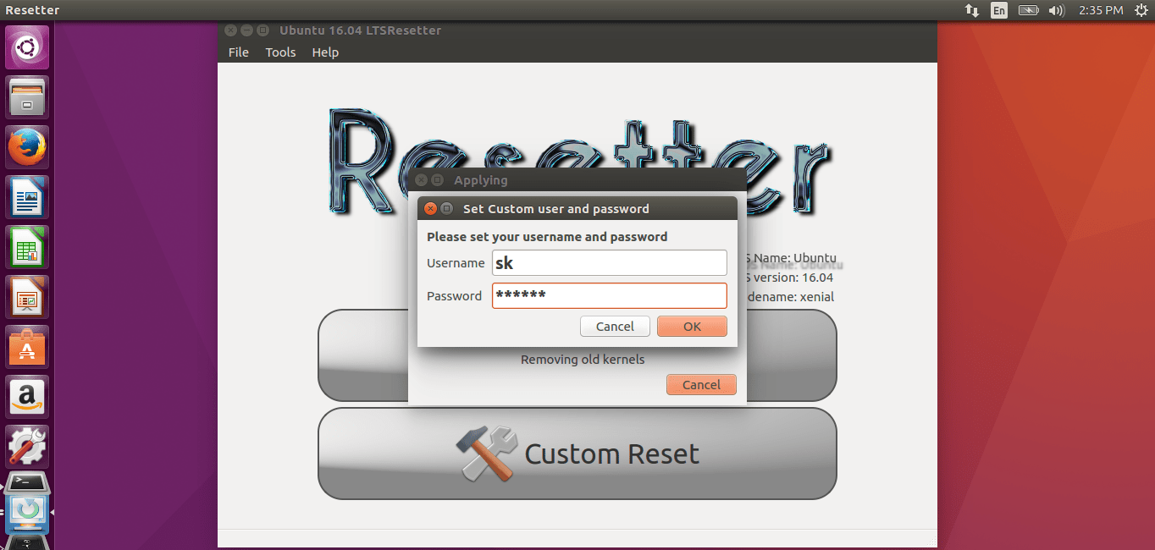The image size is (1155, 550).
Task: Open the Help menu in Resetter
Action: coord(325,52)
